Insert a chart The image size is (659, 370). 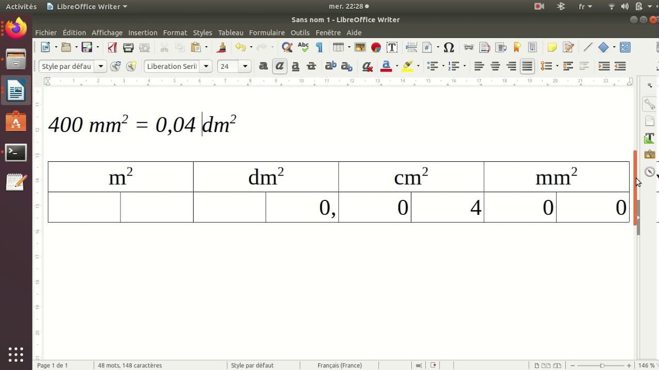pyautogui.click(x=376, y=47)
